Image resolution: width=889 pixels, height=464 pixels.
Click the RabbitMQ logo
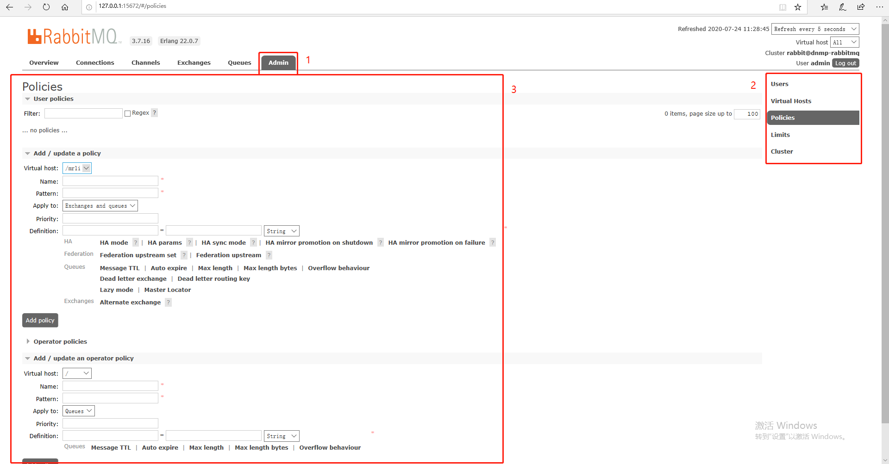tap(74, 37)
